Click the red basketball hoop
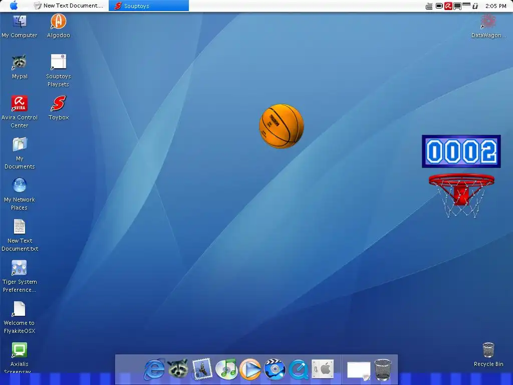Viewport: 513px width, 385px height. tap(461, 196)
